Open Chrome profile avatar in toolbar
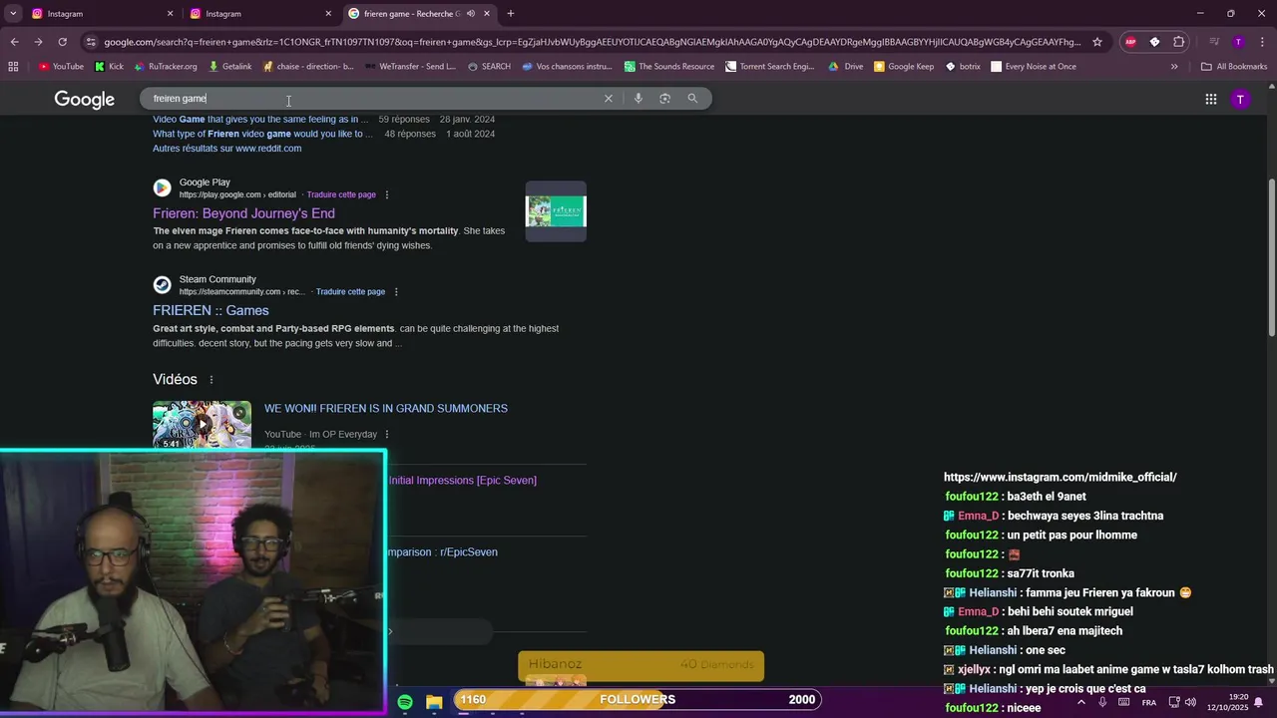This screenshot has width=1277, height=718. 1238,42
